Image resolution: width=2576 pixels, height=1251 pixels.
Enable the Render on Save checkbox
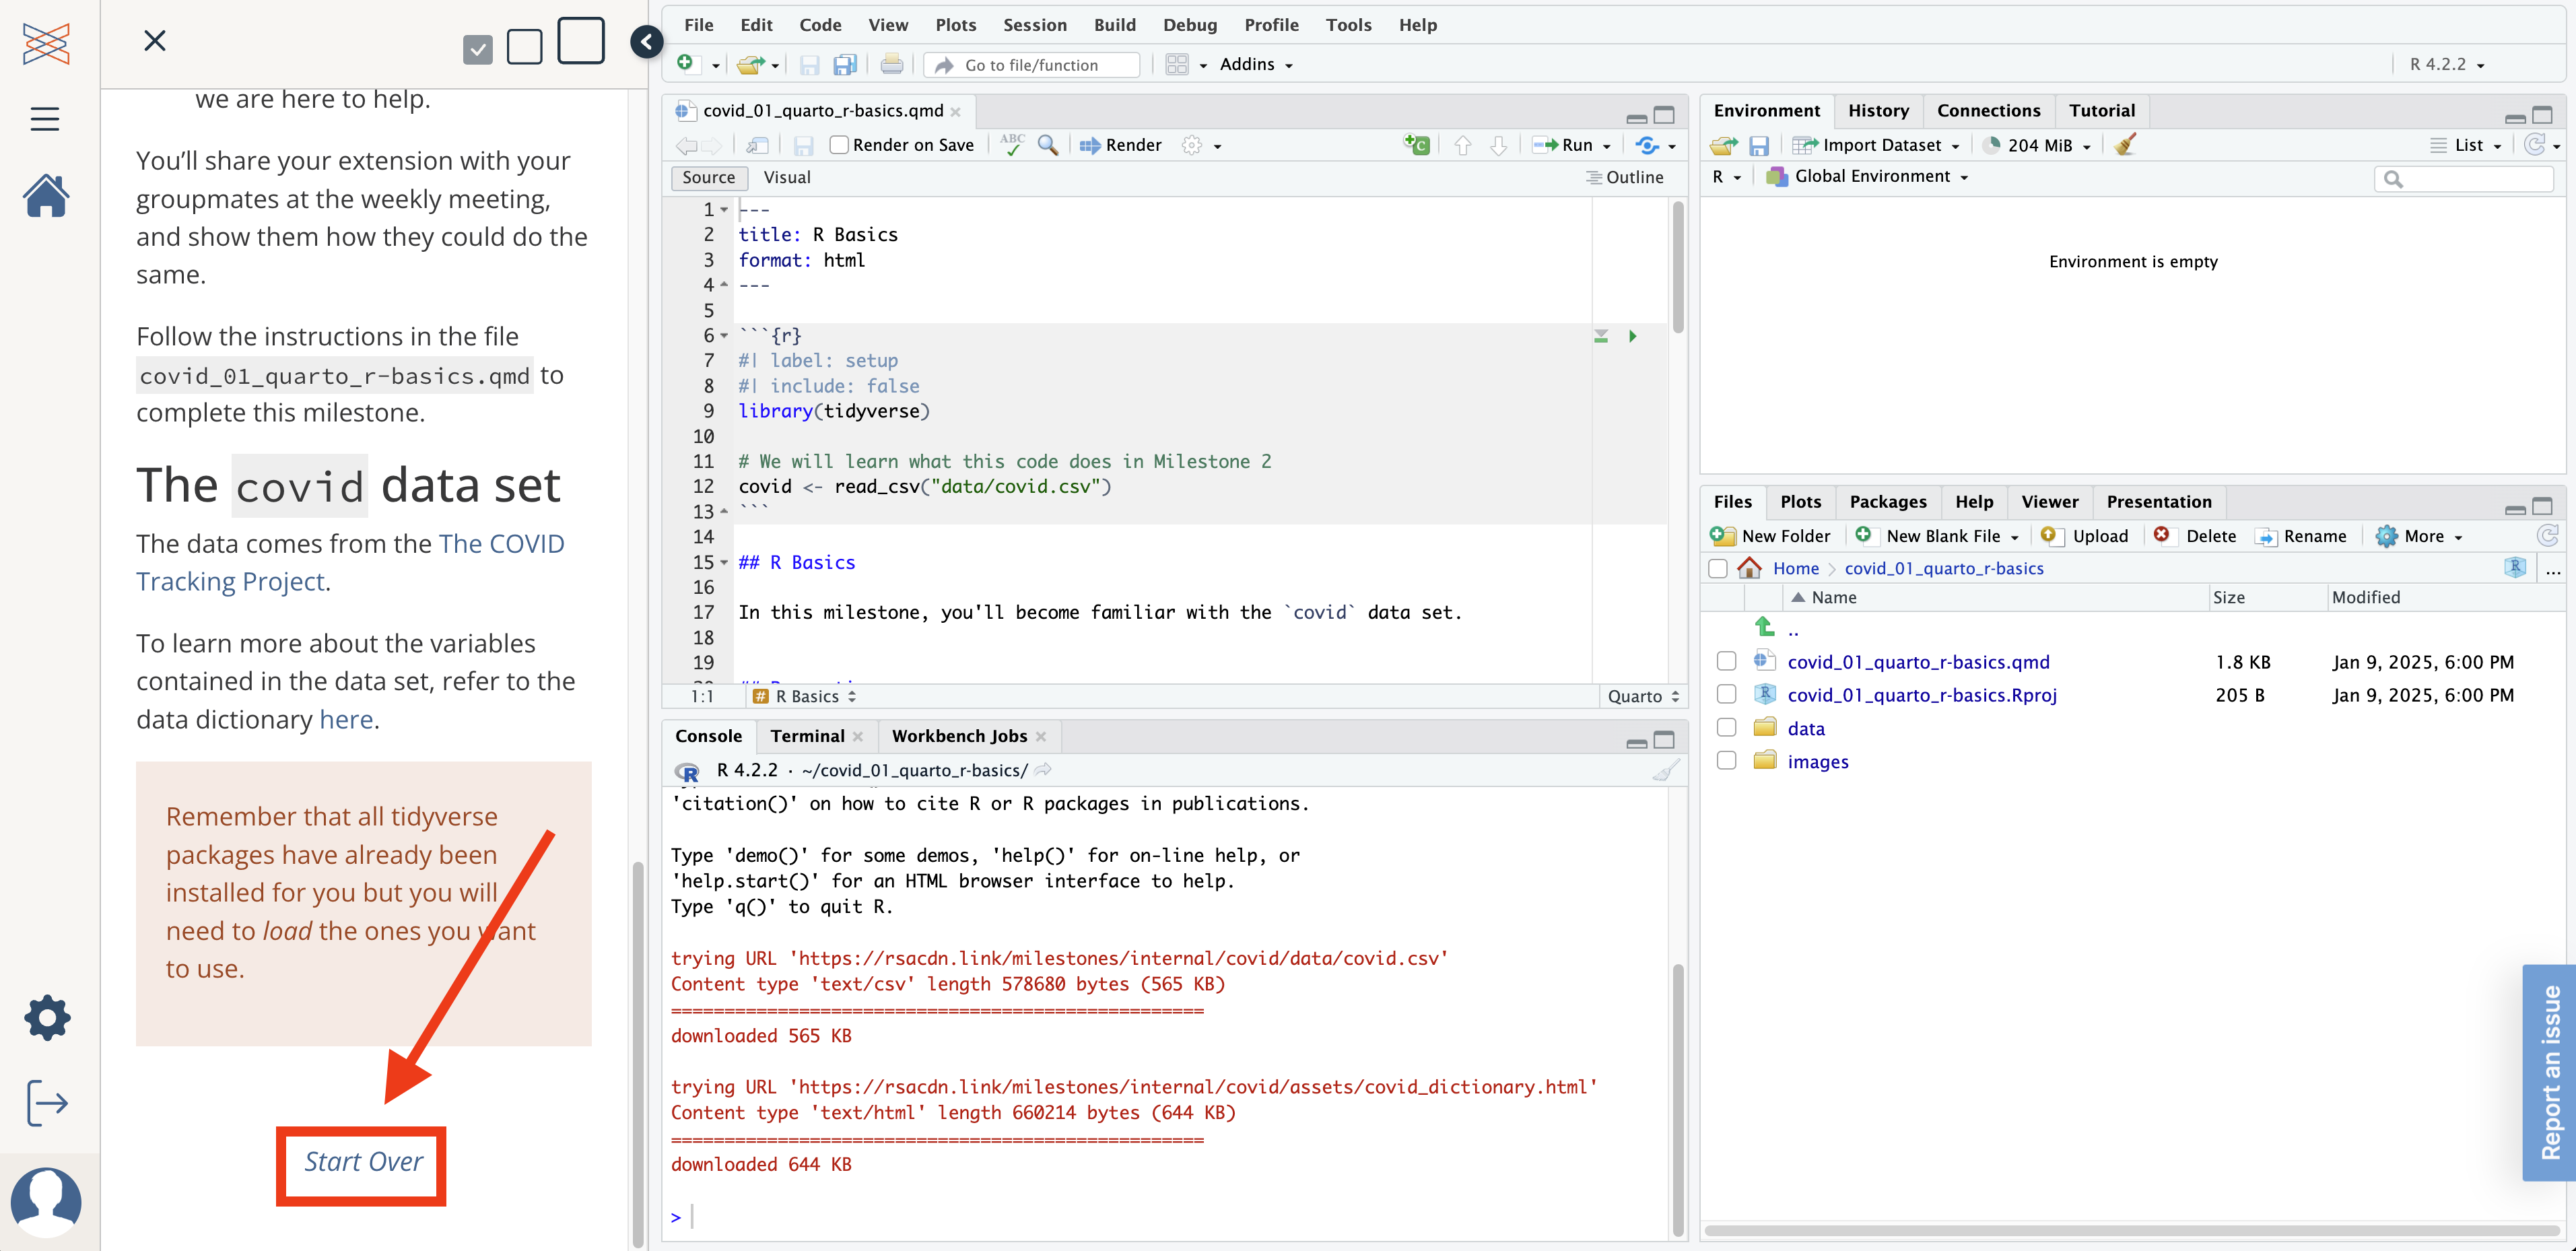[x=839, y=145]
